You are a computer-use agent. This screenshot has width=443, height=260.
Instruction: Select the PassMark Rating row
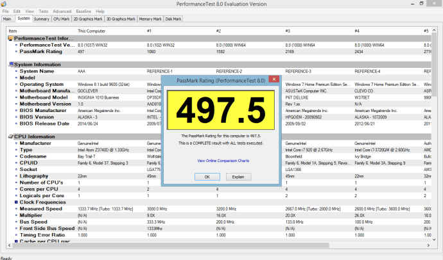point(219,51)
